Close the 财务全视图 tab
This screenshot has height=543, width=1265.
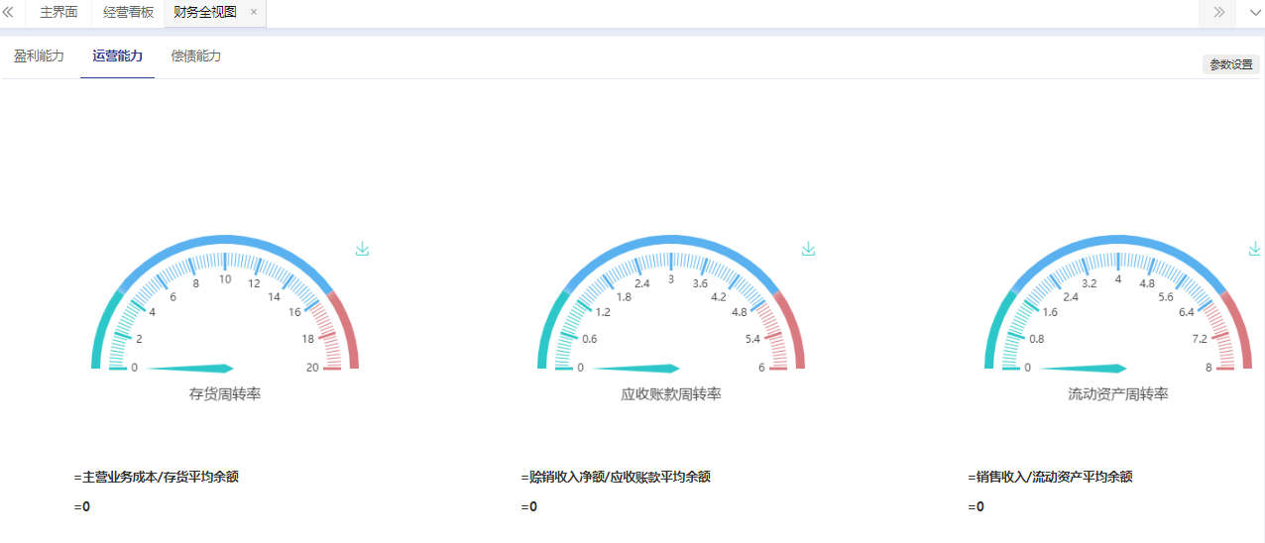click(254, 13)
